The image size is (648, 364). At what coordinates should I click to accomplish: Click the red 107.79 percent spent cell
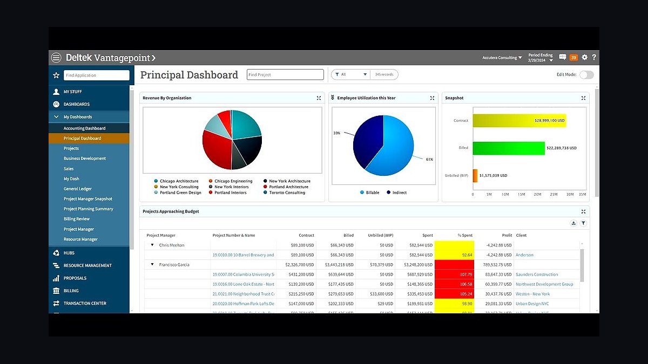(454, 274)
